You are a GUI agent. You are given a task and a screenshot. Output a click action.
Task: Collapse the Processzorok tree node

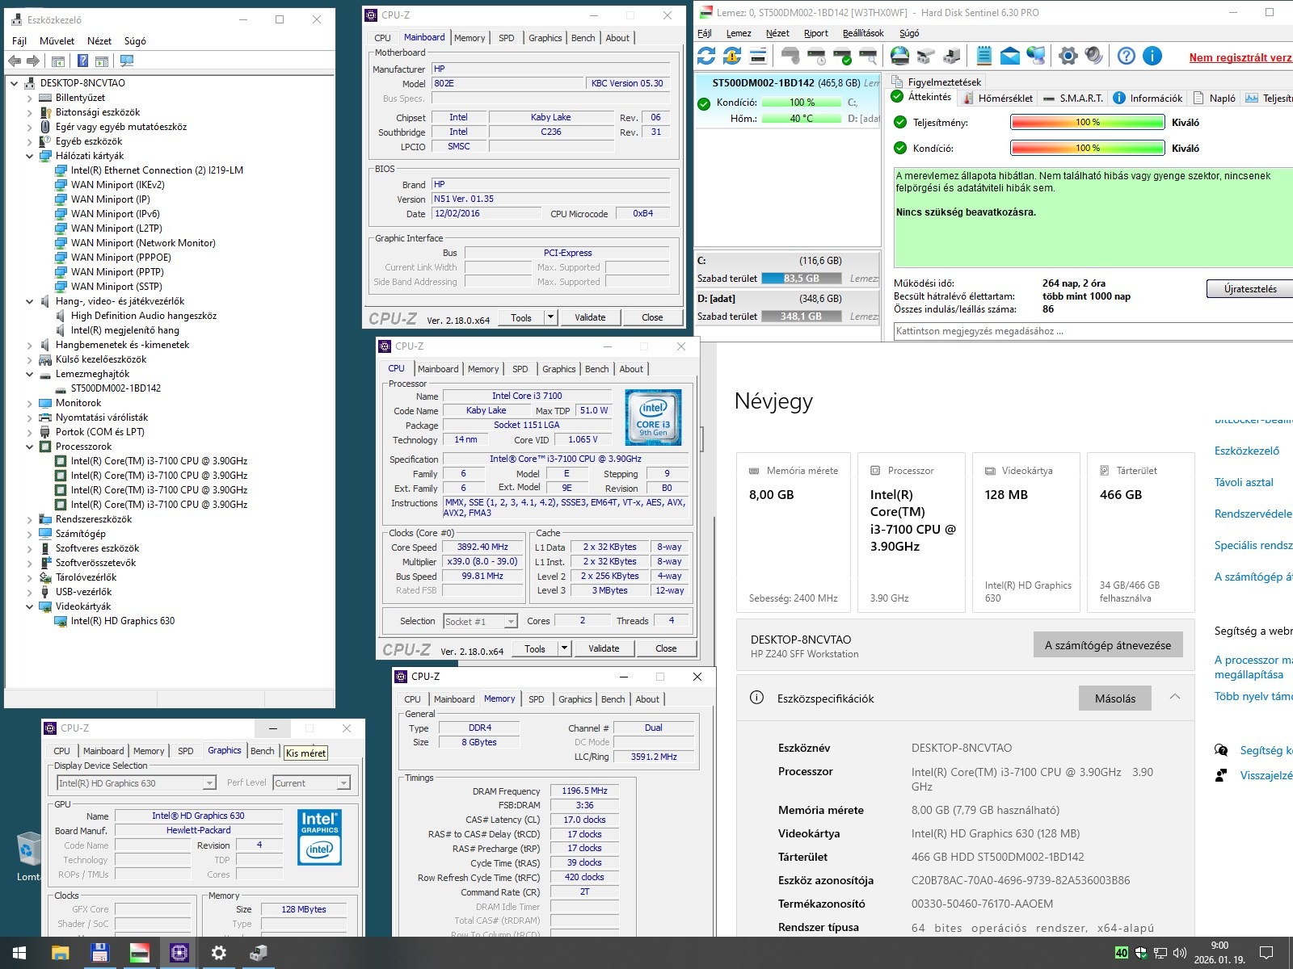click(x=30, y=447)
